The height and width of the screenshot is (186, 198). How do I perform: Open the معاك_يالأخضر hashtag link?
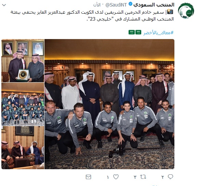[x=158, y=33]
